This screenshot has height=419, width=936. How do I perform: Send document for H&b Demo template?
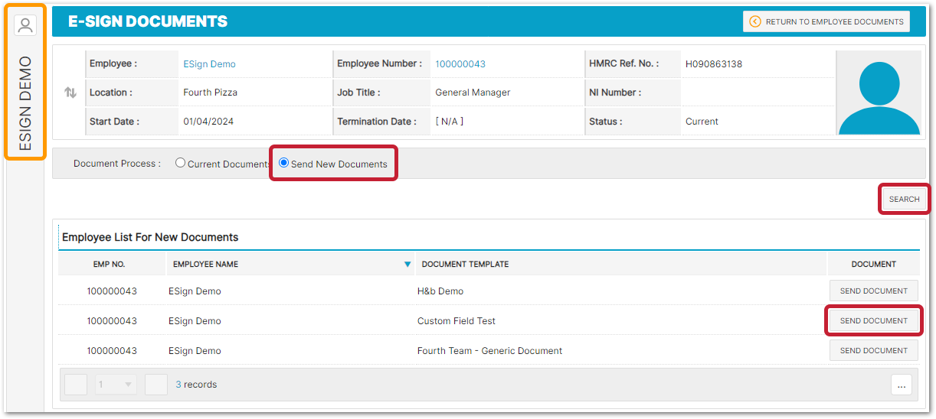click(x=873, y=291)
